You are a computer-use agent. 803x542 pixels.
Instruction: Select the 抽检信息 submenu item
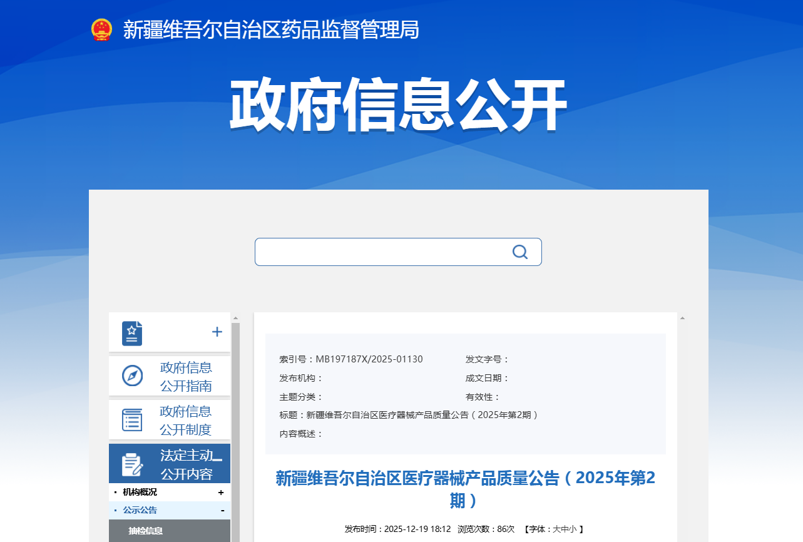(x=146, y=531)
